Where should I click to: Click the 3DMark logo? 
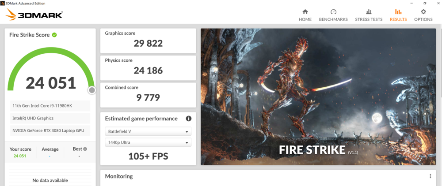click(x=34, y=15)
